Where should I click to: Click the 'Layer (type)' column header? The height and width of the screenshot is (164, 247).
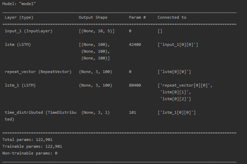[x=19, y=17]
